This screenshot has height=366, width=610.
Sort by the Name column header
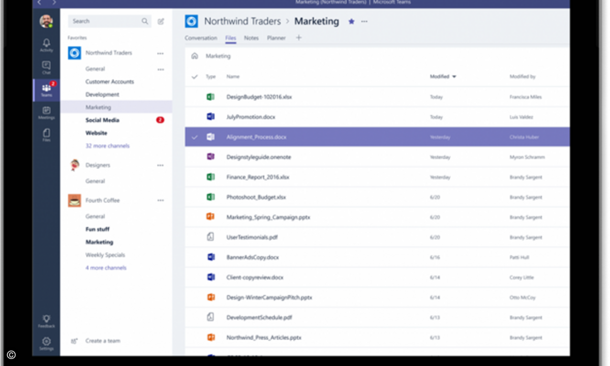pos(233,77)
